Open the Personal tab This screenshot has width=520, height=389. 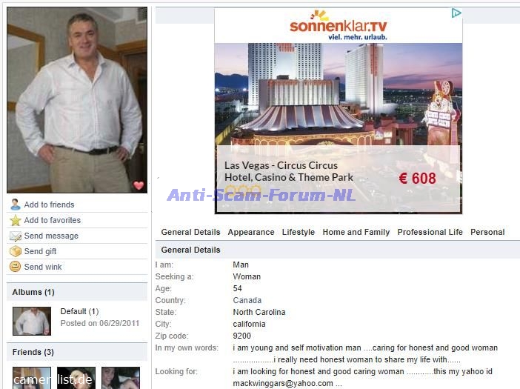pyautogui.click(x=487, y=232)
